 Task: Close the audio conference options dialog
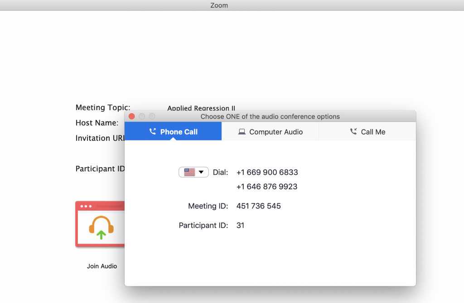point(132,116)
